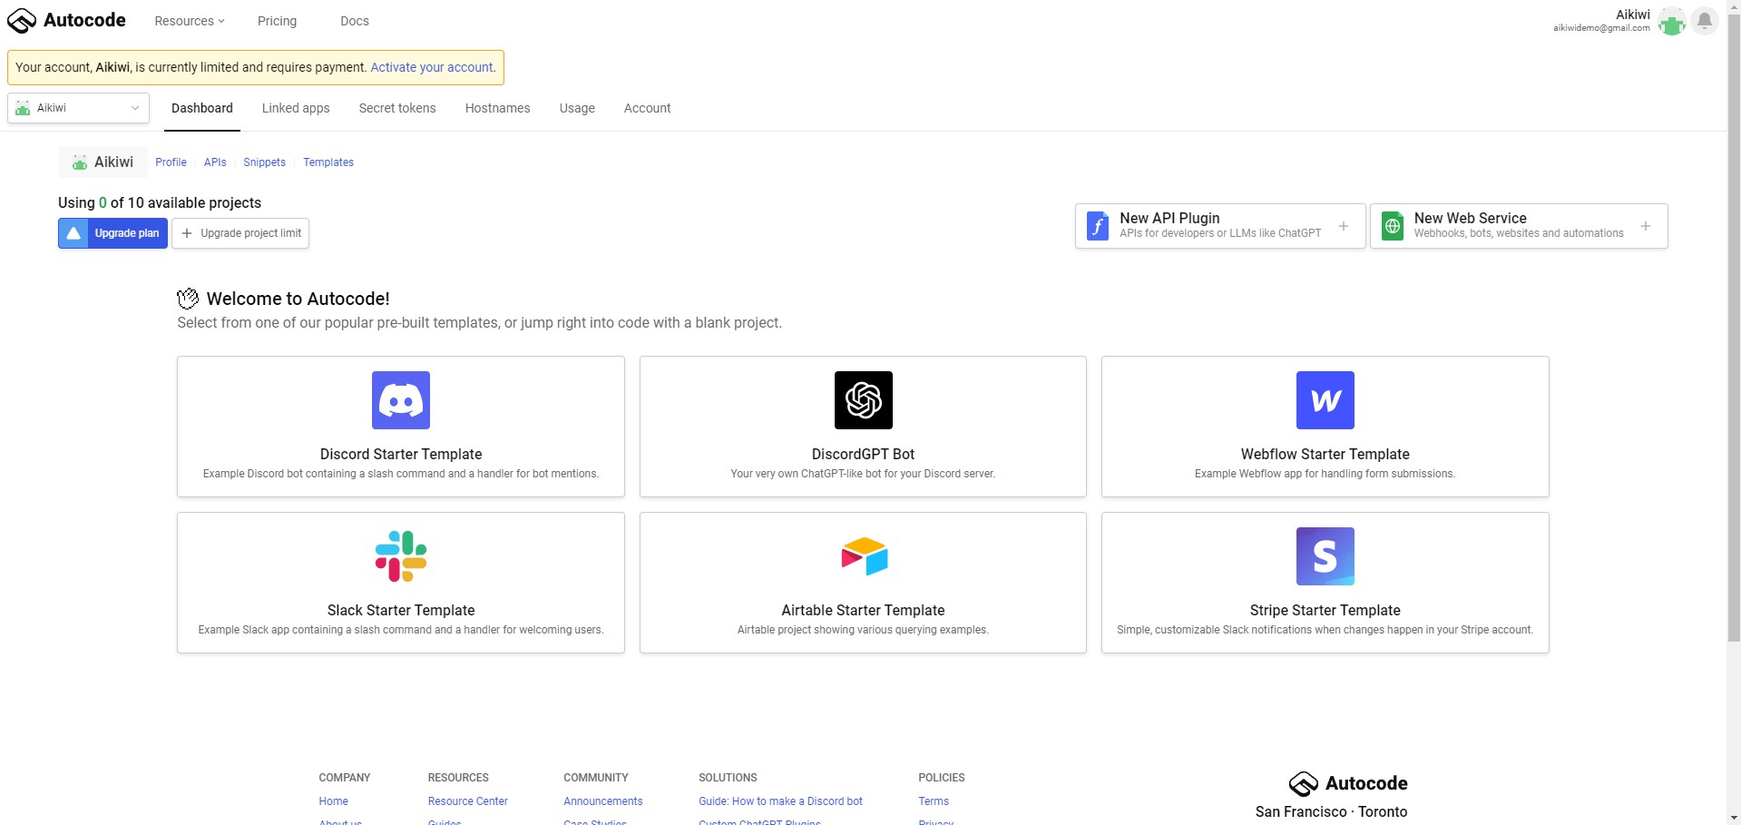The width and height of the screenshot is (1741, 825).
Task: Select the Discord Starter Template title
Action: tap(401, 454)
